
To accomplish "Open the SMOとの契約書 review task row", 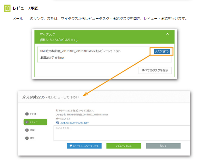I will coord(105,55).
